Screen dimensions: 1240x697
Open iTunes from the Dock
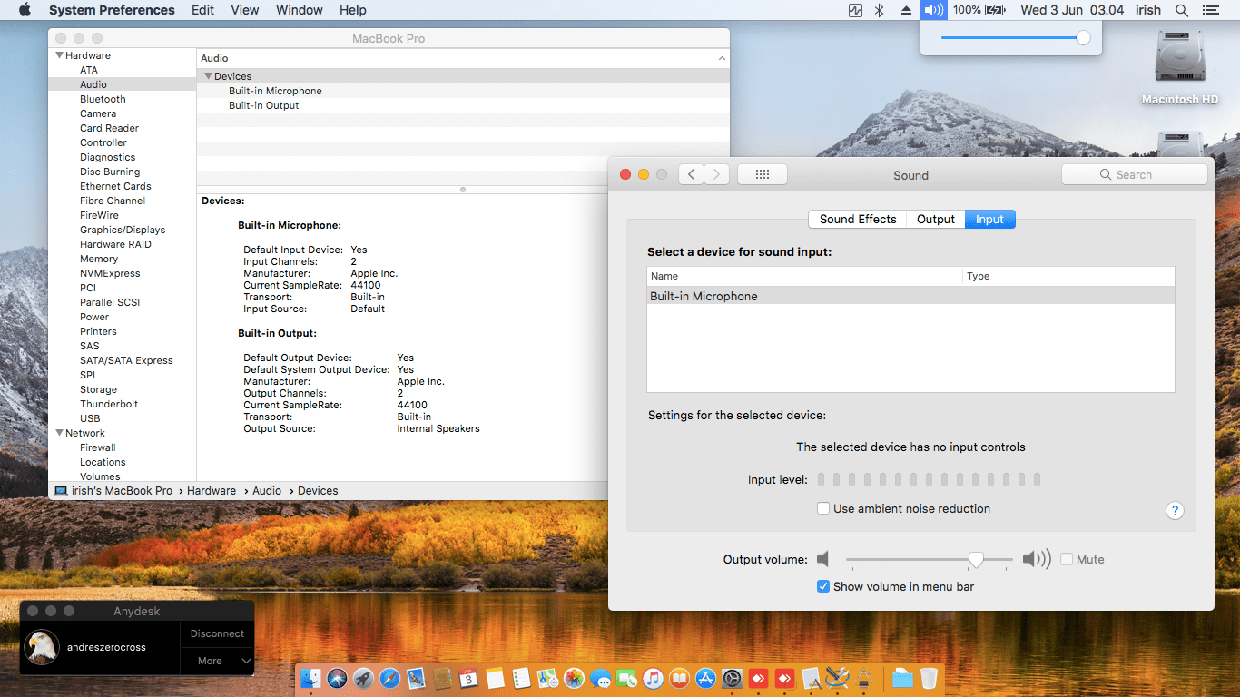pos(653,678)
